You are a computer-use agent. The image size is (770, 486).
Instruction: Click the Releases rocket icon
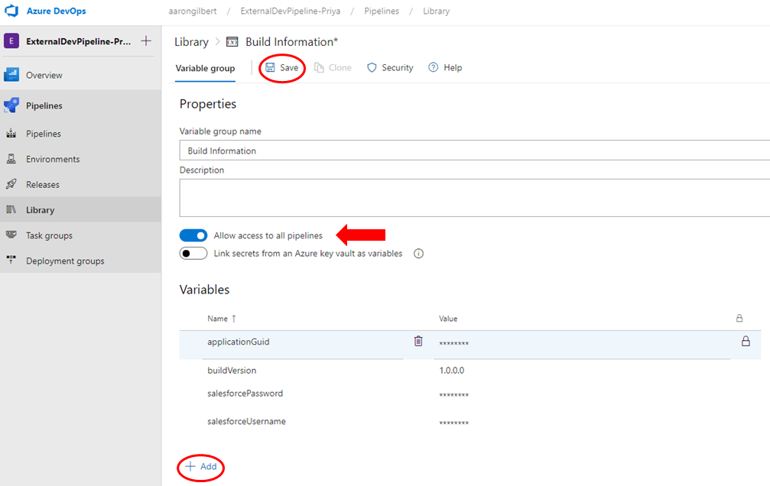coord(11,184)
